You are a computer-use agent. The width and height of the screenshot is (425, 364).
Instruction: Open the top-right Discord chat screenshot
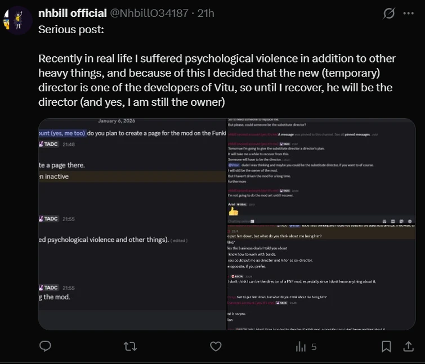(x=321, y=168)
